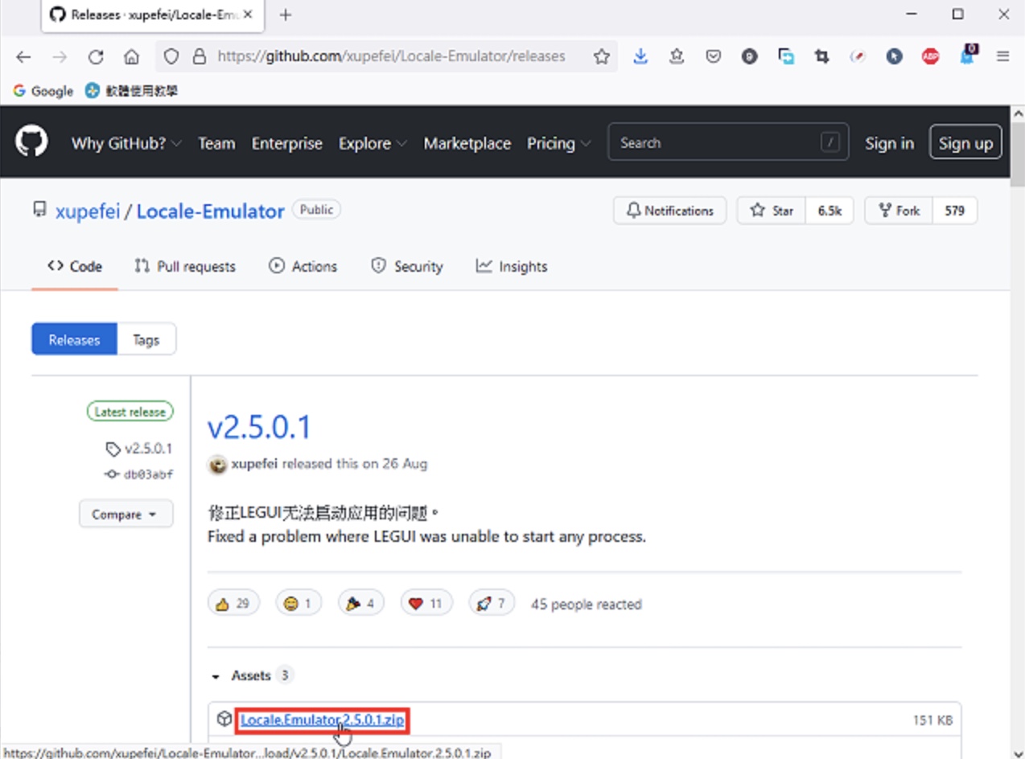The width and height of the screenshot is (1025, 759).
Task: Bookmark this page with star icon
Action: [601, 56]
